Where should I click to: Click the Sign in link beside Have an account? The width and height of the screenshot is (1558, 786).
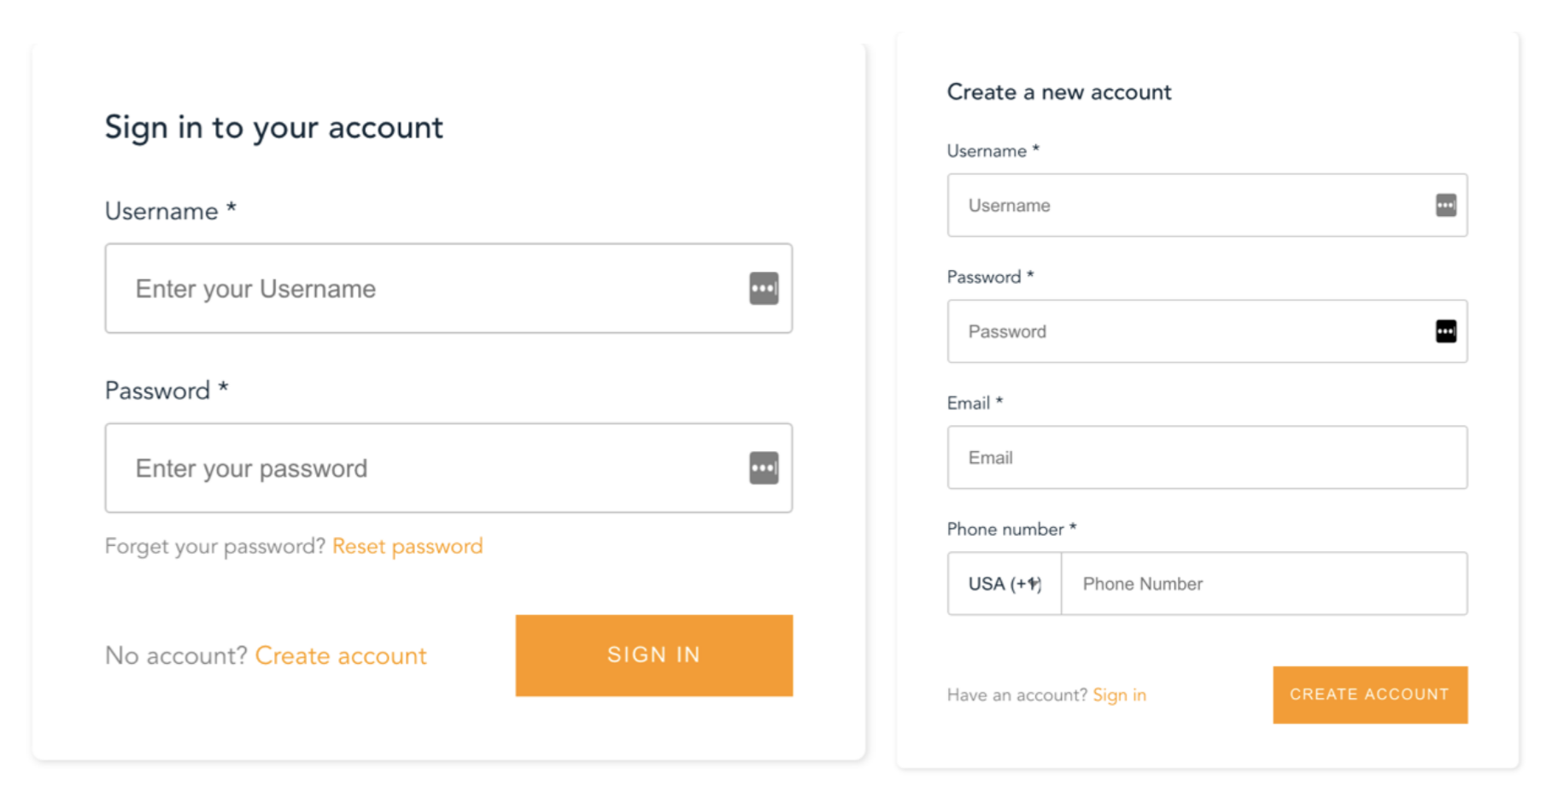pyautogui.click(x=1119, y=695)
